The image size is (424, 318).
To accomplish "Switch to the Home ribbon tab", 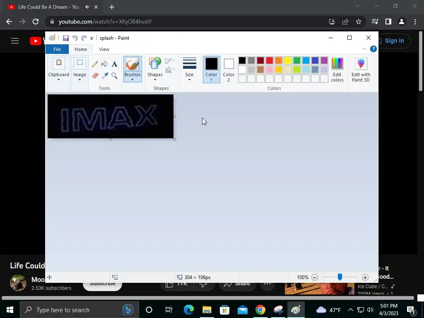I will tap(81, 49).
